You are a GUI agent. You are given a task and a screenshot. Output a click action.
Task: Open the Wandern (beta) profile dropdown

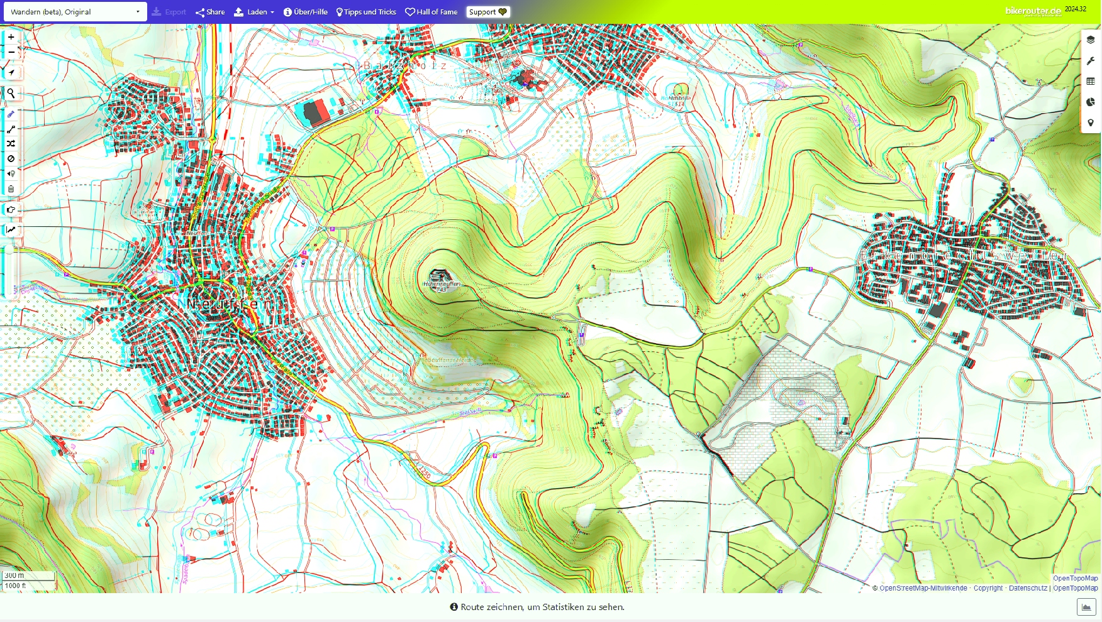click(75, 12)
